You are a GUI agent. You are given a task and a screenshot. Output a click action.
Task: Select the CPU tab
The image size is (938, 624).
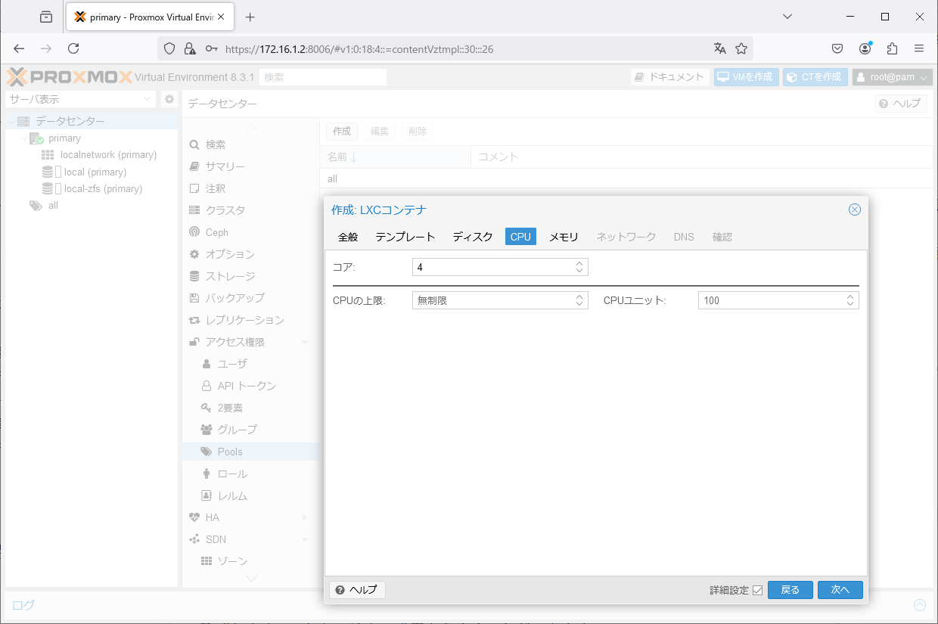520,237
